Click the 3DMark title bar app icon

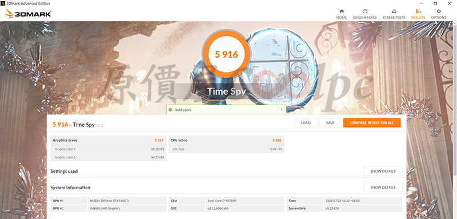(x=3, y=3)
